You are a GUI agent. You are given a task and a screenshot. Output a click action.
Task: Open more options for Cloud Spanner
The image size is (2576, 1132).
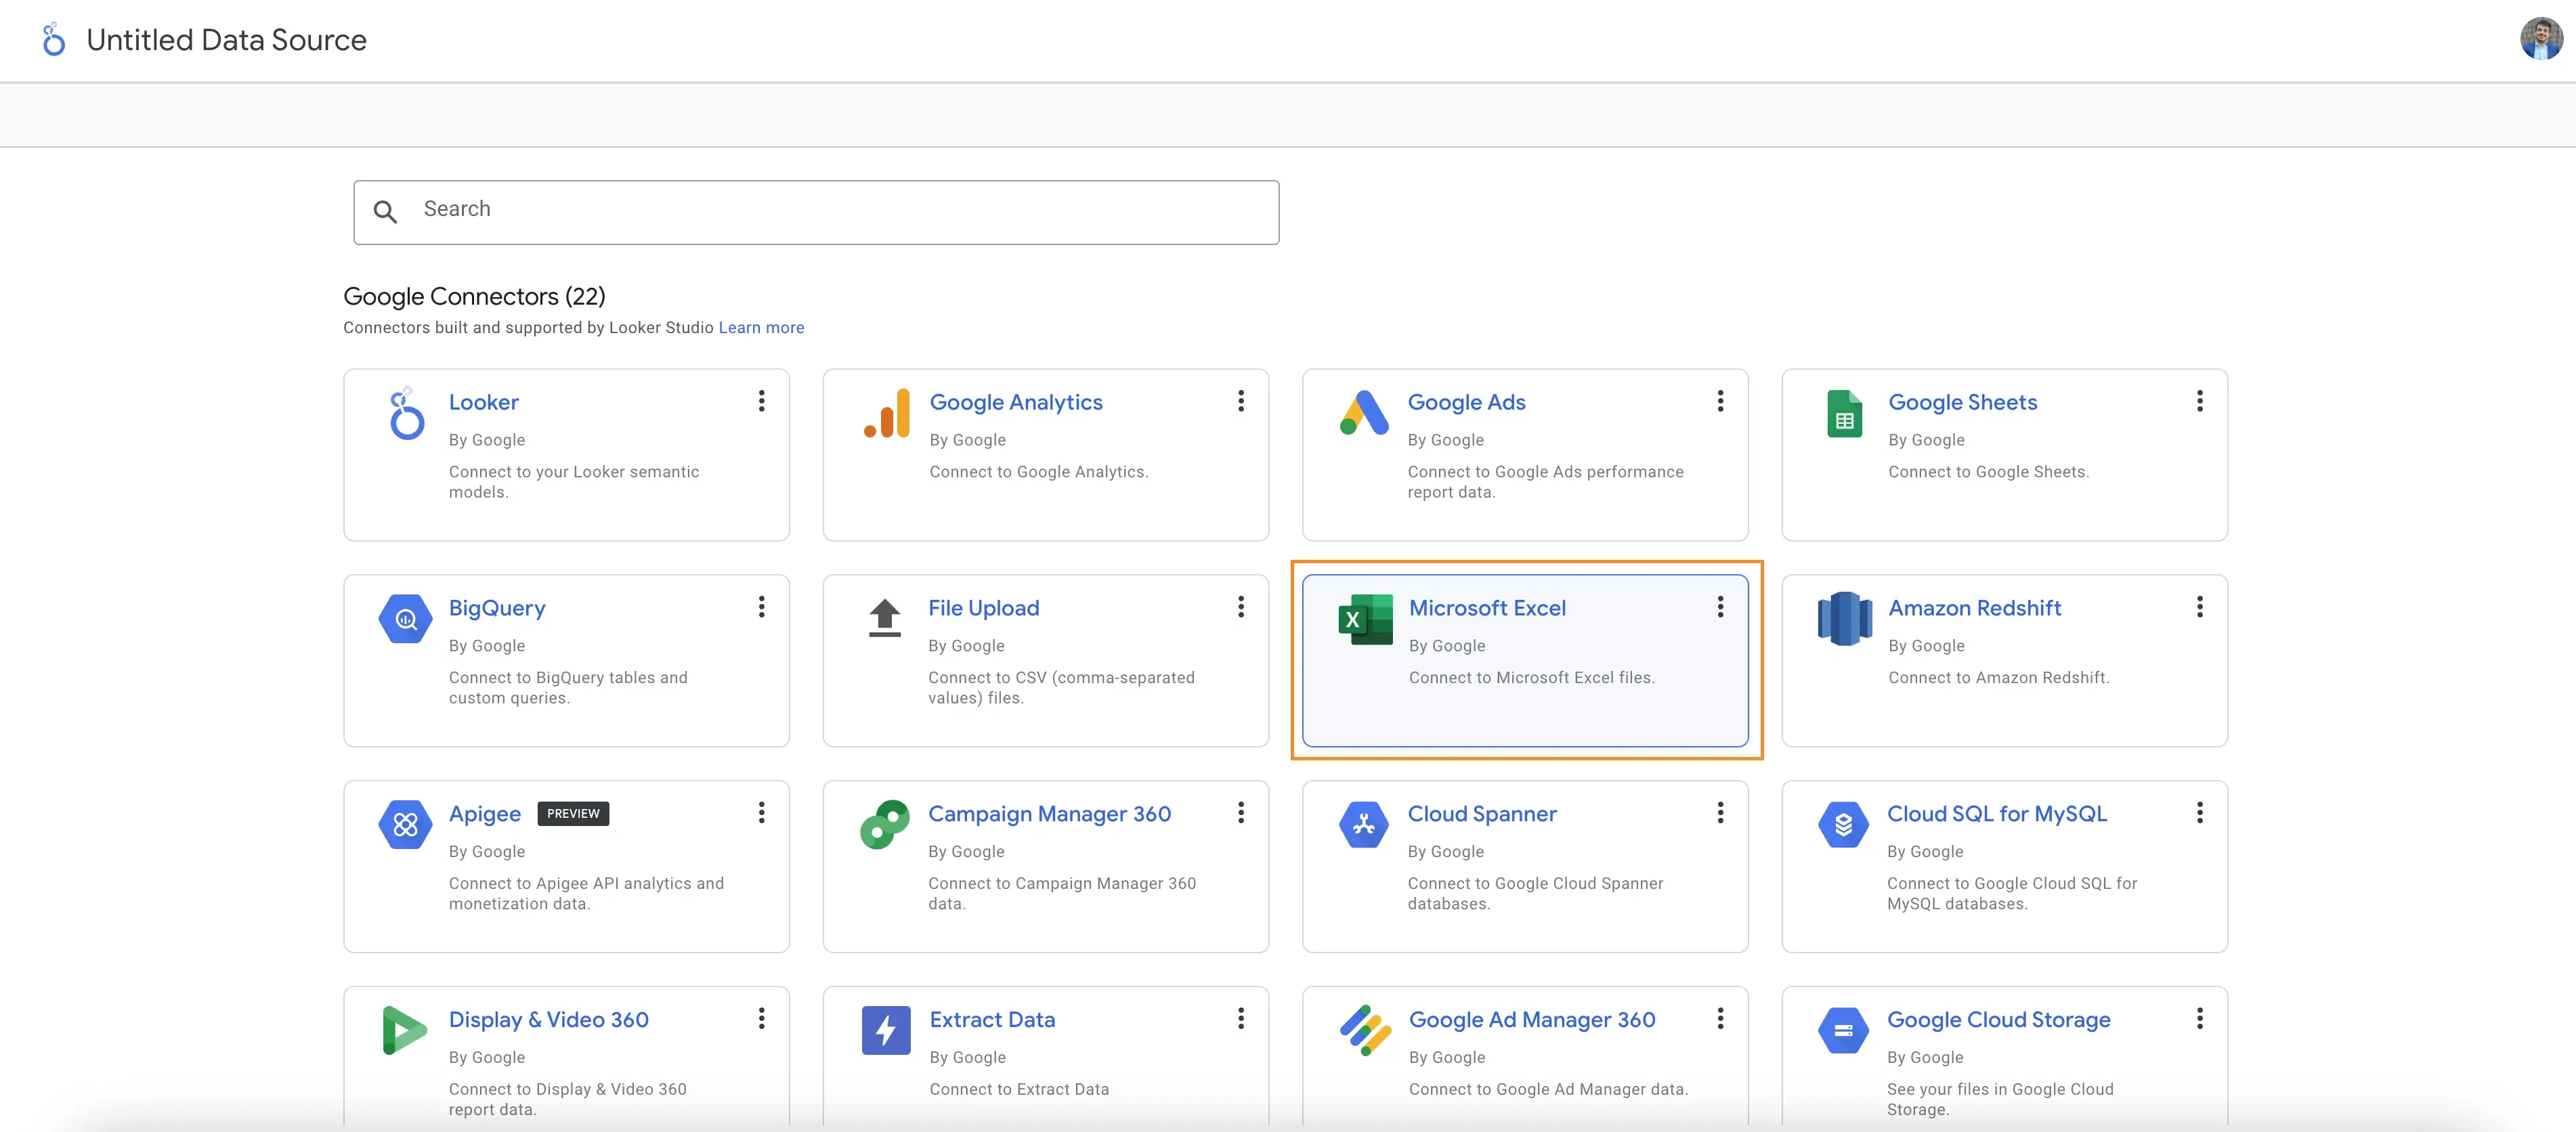[1720, 813]
